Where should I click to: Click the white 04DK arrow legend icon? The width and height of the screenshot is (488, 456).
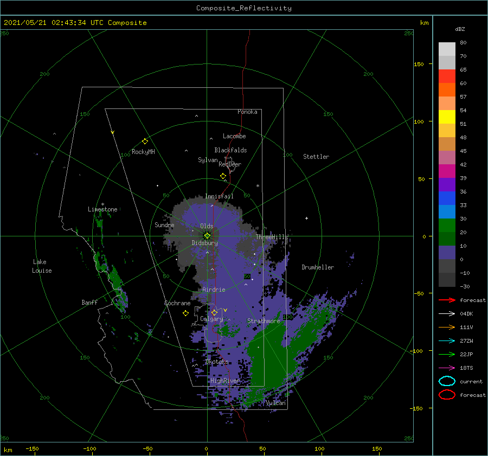coord(447,313)
